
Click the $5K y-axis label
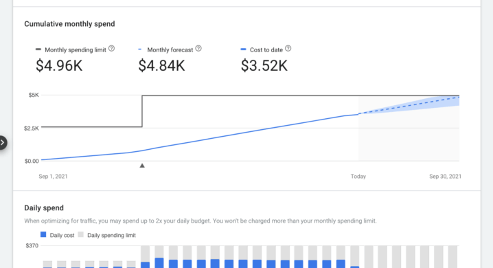34,95
